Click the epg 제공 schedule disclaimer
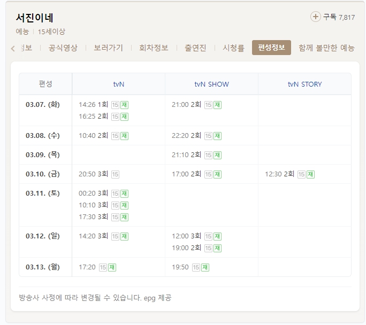 [x=95, y=298]
